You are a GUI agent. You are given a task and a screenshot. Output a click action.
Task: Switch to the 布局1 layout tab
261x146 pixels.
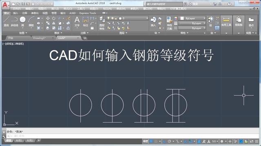(19, 141)
